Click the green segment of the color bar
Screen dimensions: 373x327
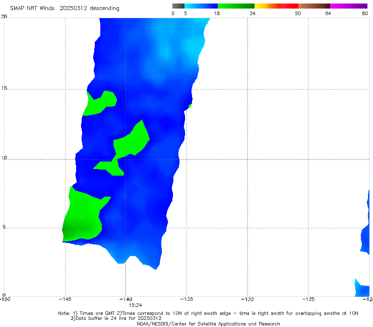point(236,6)
